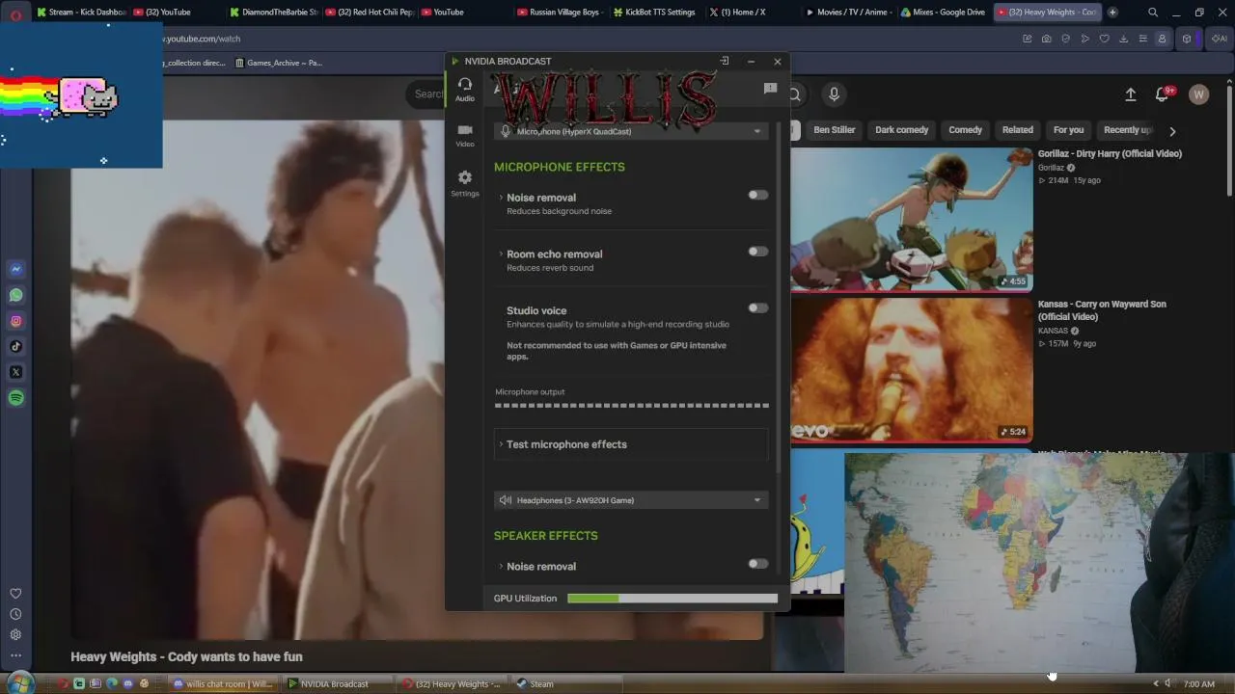
Task: Show more YouTube filter chips with the arrow
Action: (1172, 131)
